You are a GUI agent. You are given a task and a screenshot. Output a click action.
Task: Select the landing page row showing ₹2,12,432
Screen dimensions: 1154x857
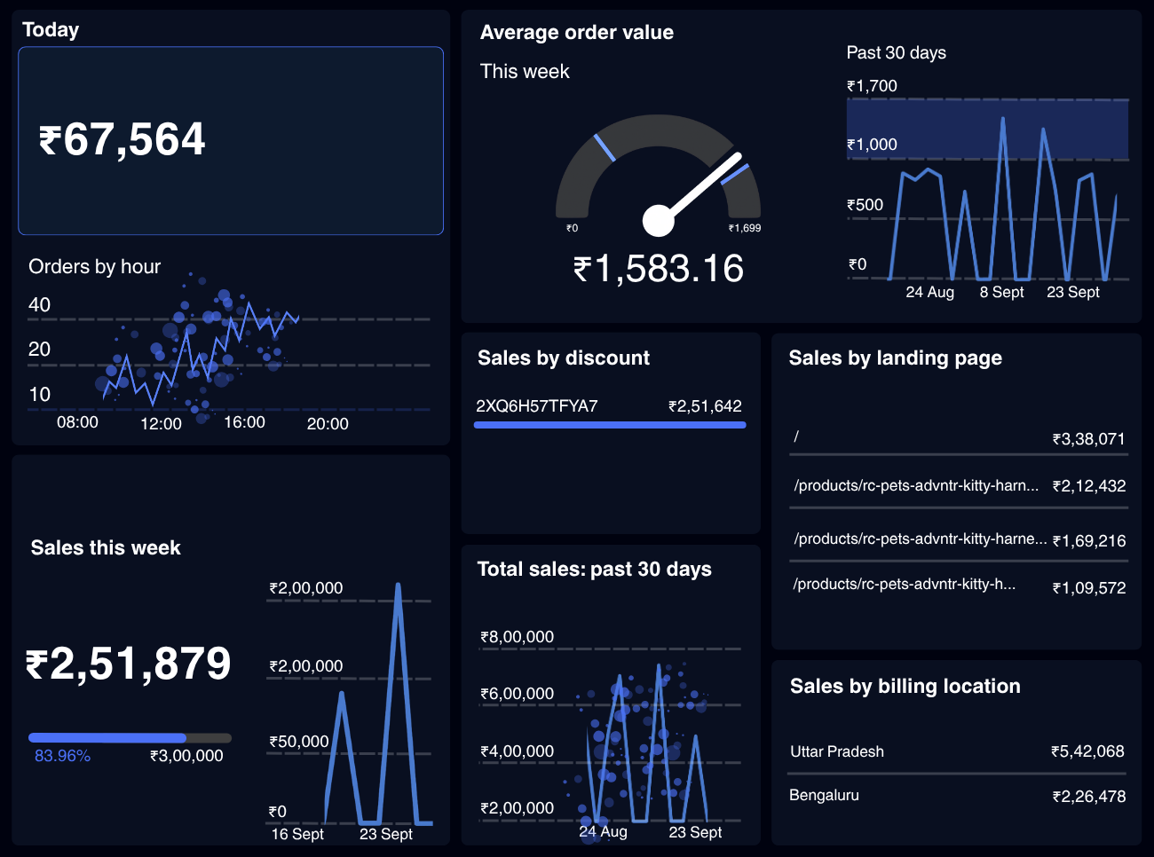click(x=959, y=486)
